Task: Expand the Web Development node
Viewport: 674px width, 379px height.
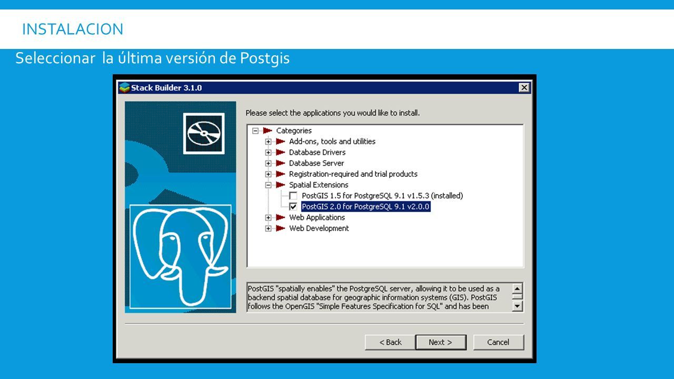Action: click(269, 228)
